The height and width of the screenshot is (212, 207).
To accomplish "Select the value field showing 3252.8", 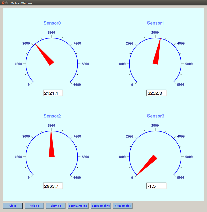I will coord(156,93).
